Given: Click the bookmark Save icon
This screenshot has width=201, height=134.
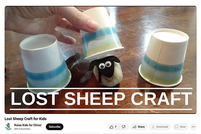Looking at the screenshot, I should tap(177, 127).
